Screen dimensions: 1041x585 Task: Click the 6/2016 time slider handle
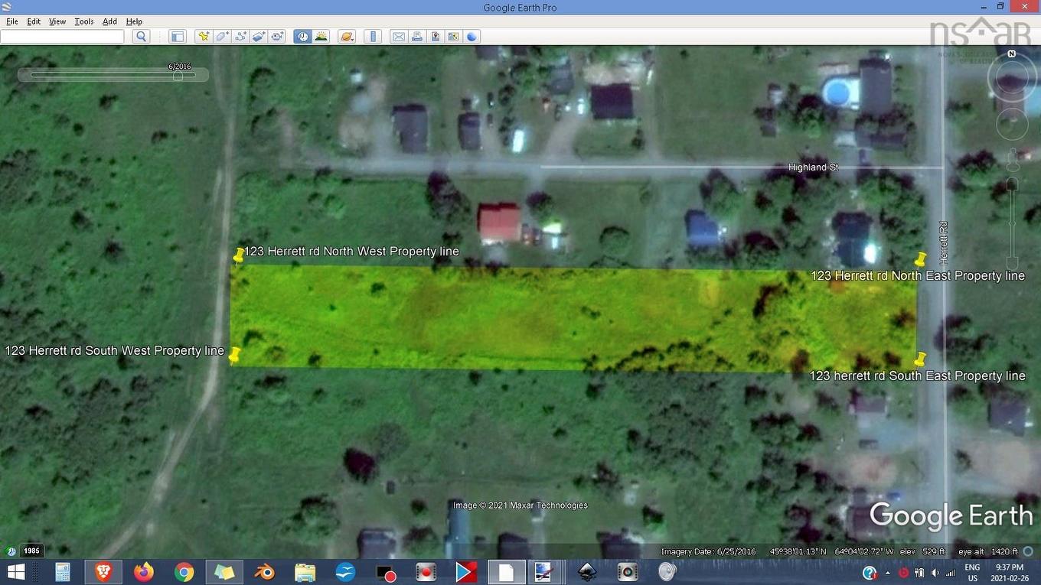pos(178,75)
